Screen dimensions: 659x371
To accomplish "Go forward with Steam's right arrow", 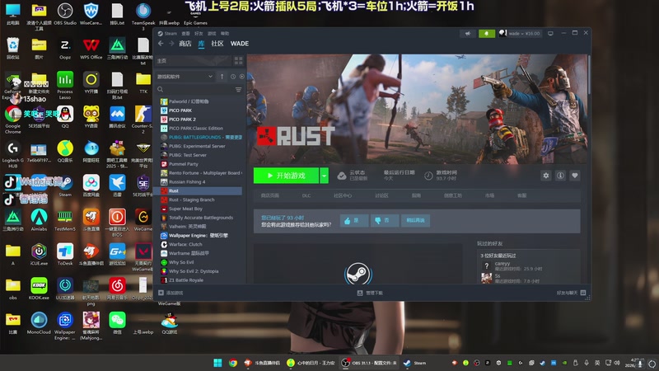I will point(171,44).
